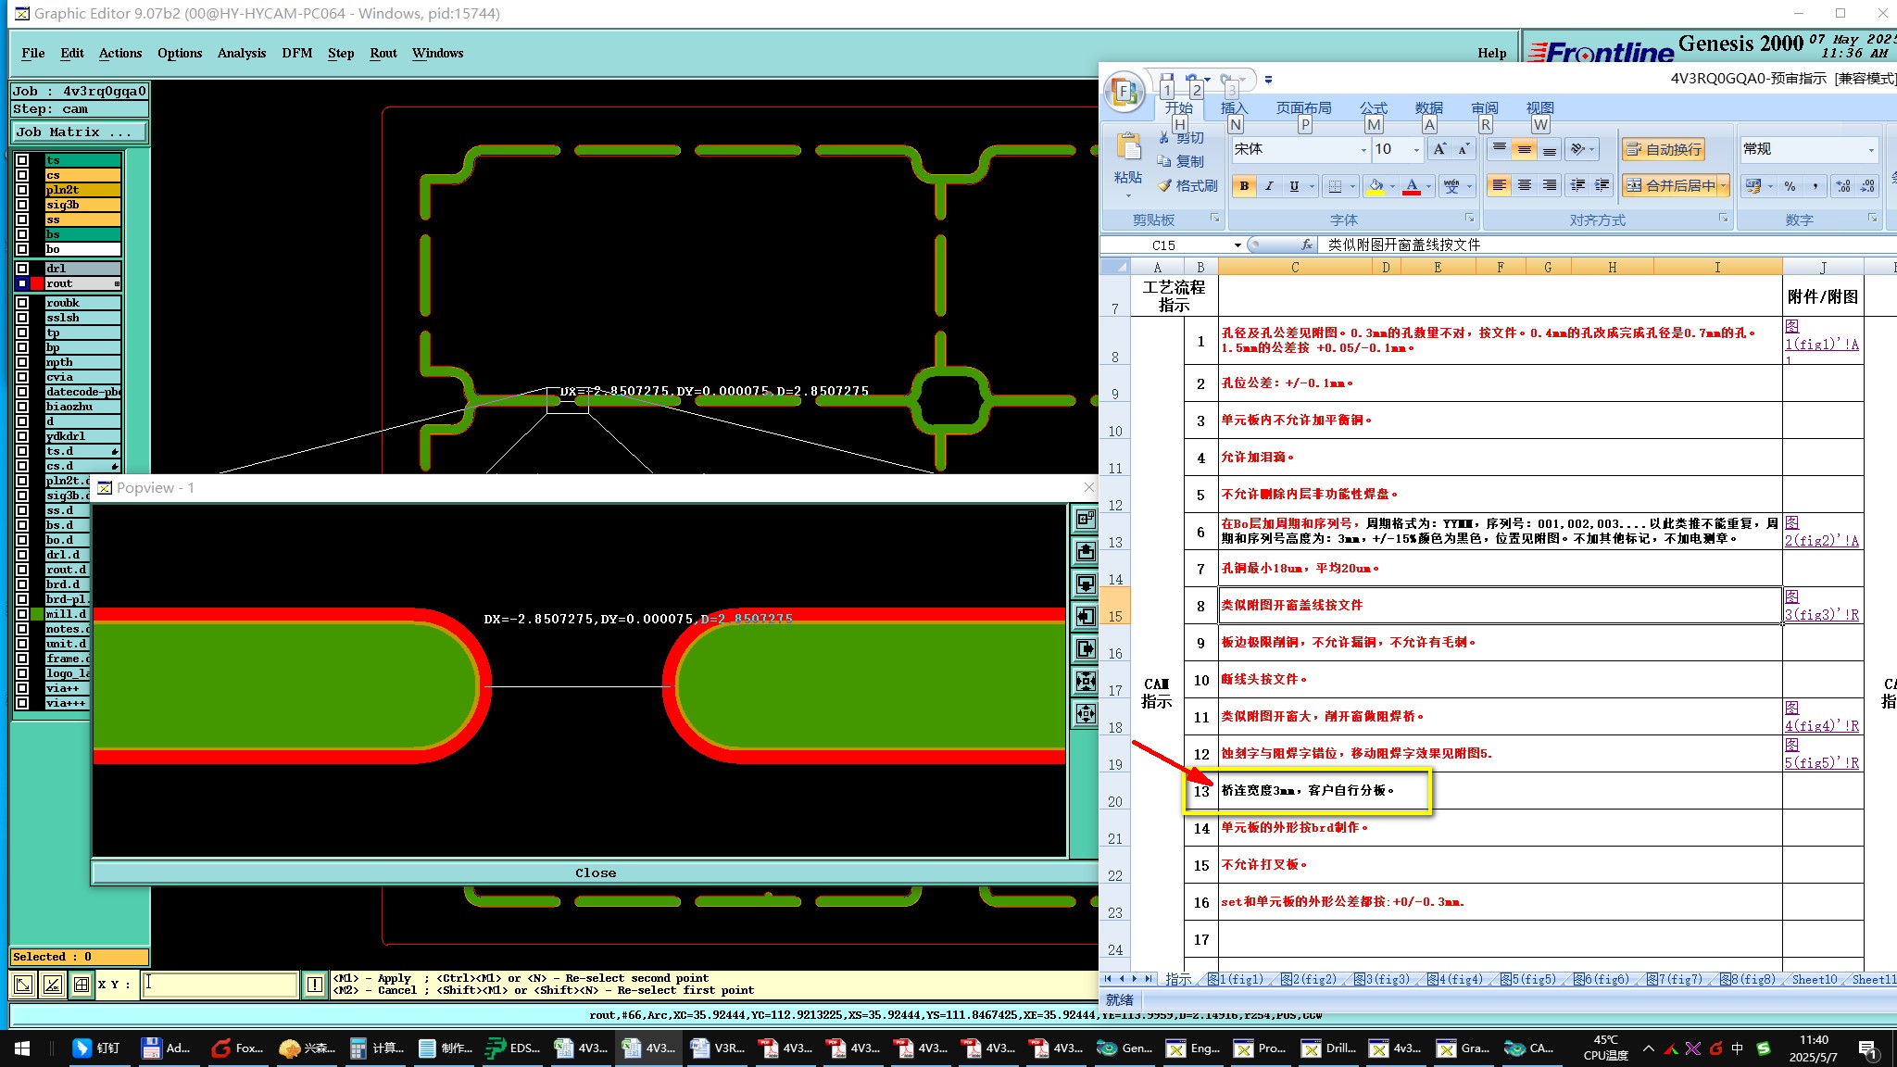Expand the cell Name Box dropdown
1897x1067 pixels.
[1237, 245]
